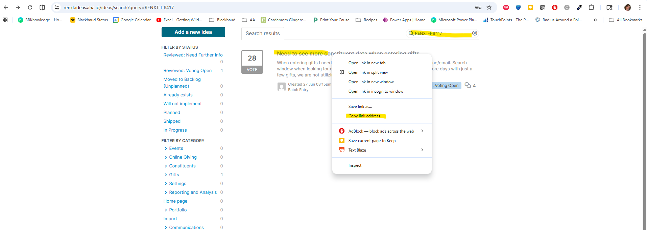Open the Batch Entry category link
647x230 pixels.
pyautogui.click(x=298, y=90)
